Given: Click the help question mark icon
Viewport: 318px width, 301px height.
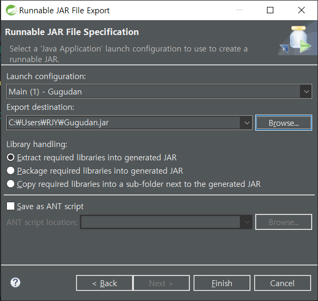Looking at the screenshot, I should 15,282.
